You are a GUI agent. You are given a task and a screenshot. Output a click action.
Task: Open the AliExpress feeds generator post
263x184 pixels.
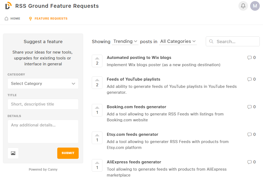134,162
